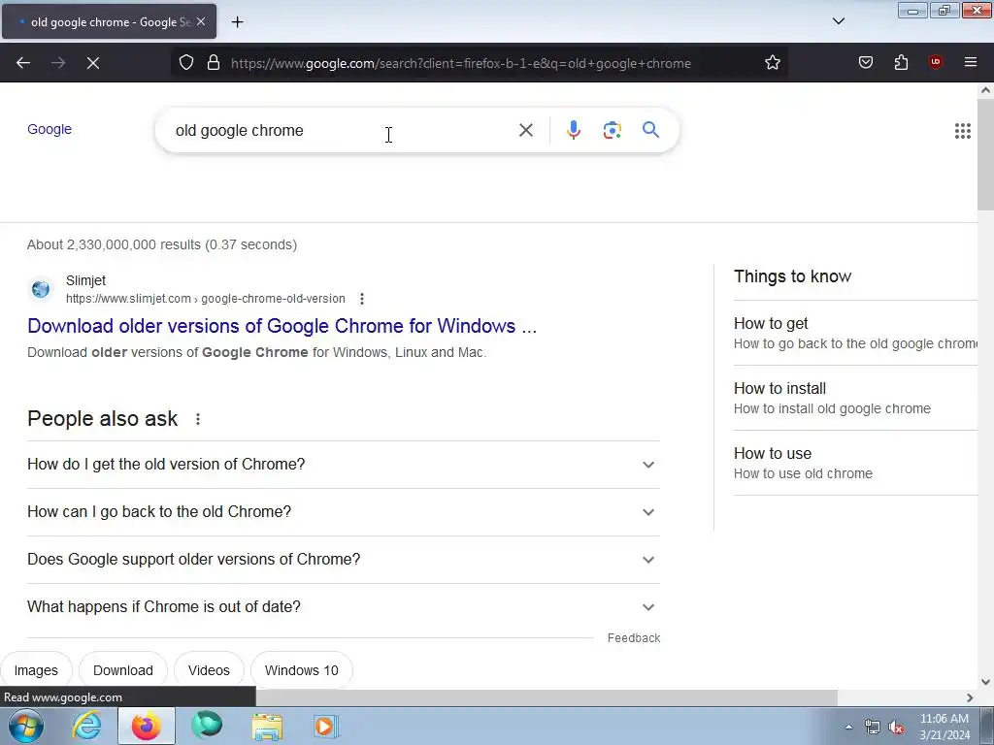Open the Extensions puzzle icon
This screenshot has width=994, height=745.
(x=901, y=63)
